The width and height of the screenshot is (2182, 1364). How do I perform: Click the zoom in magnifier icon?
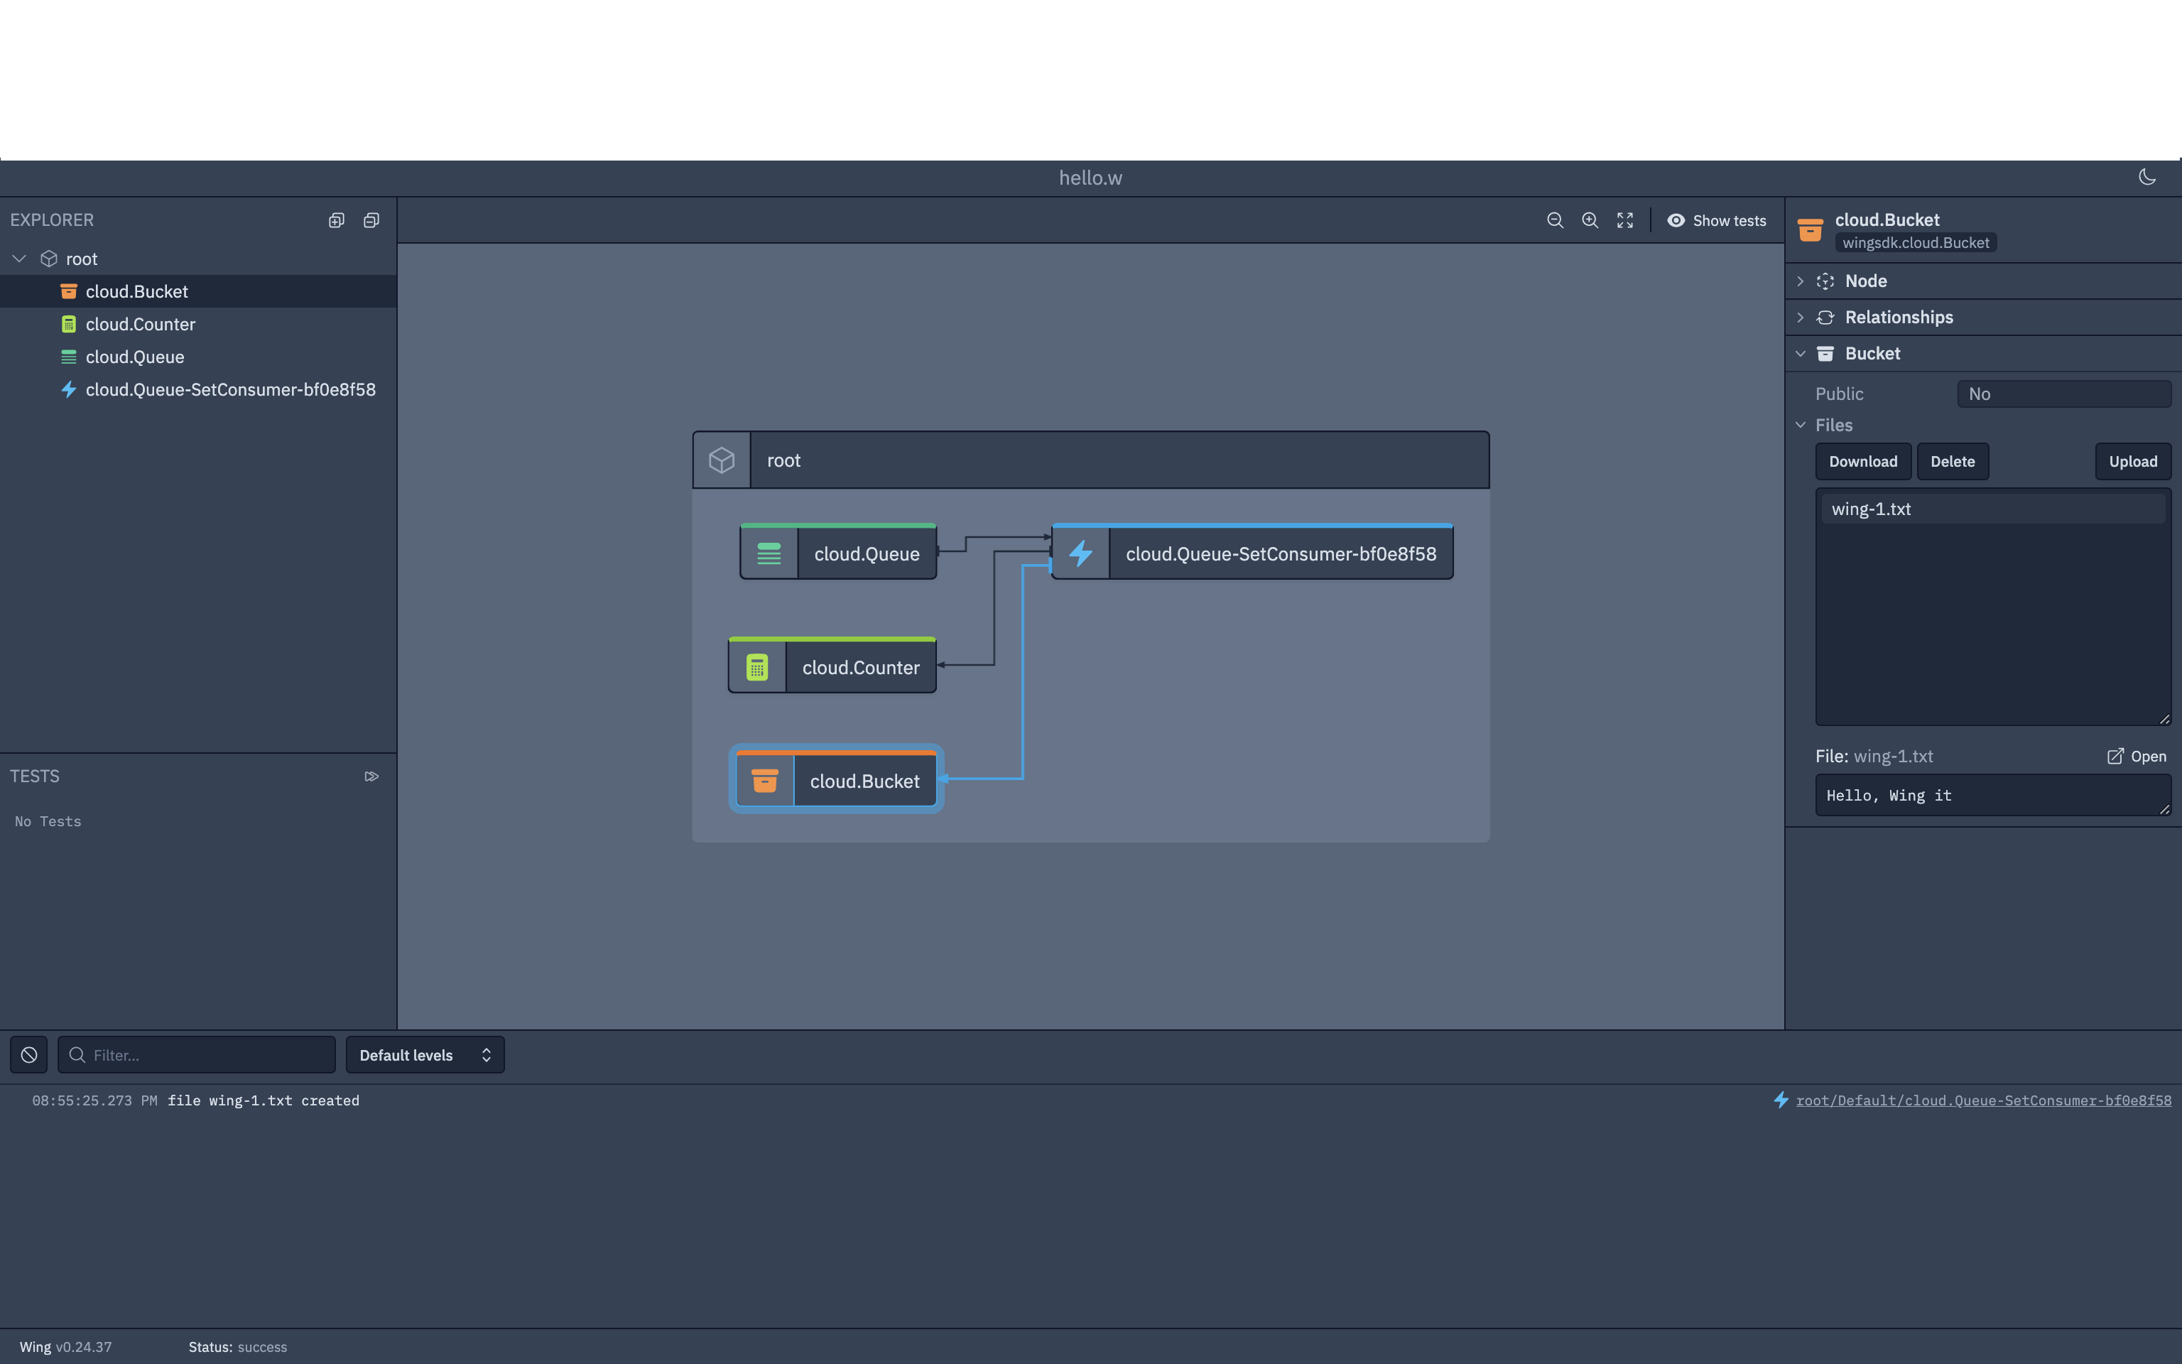pyautogui.click(x=1589, y=220)
